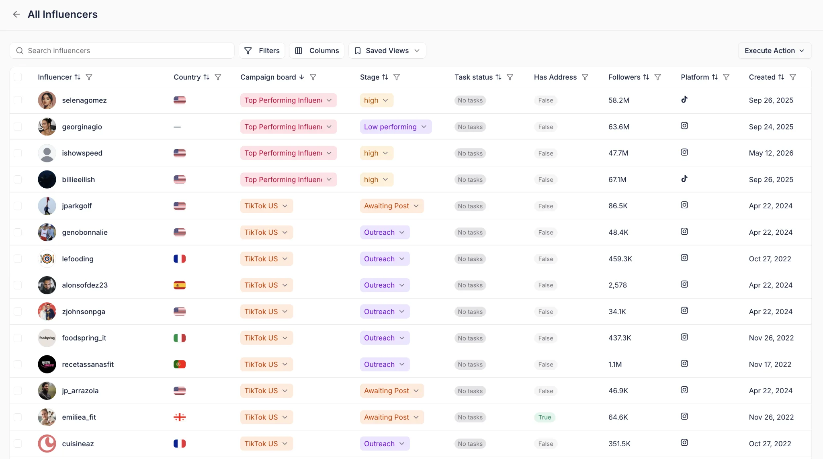Screen dimensions: 823x459
Task: Click the TikTok icon for billieeilish
Action: click(x=684, y=178)
